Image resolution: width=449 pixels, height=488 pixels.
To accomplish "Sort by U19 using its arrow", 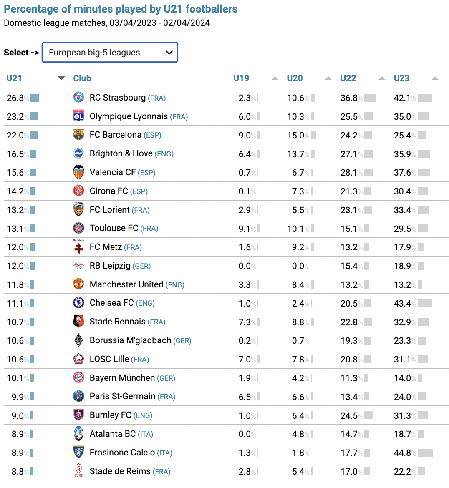I will click(275, 78).
